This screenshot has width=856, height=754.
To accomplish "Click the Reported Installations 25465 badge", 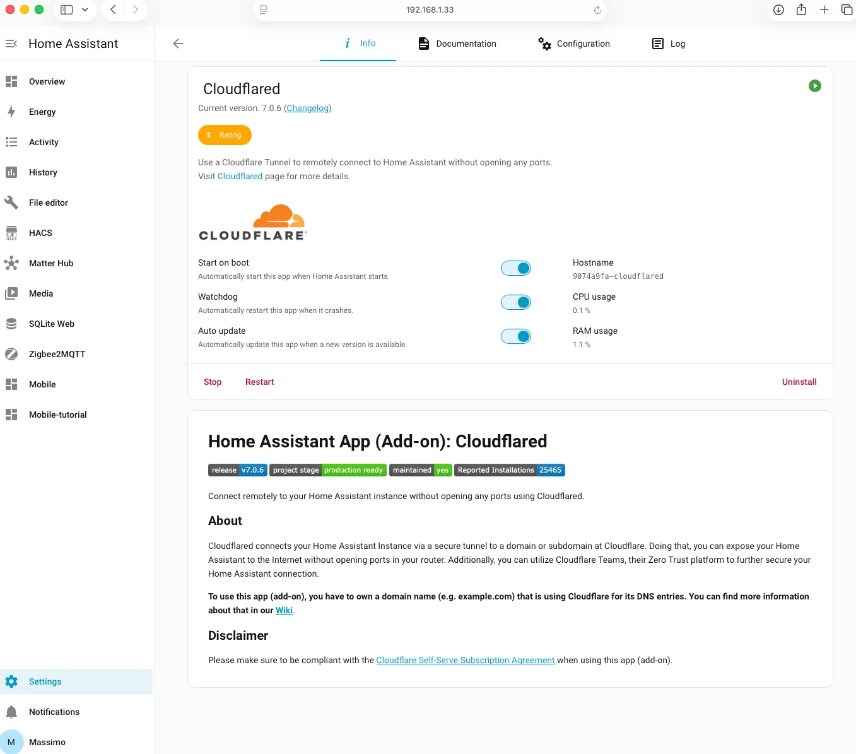I will coord(510,470).
